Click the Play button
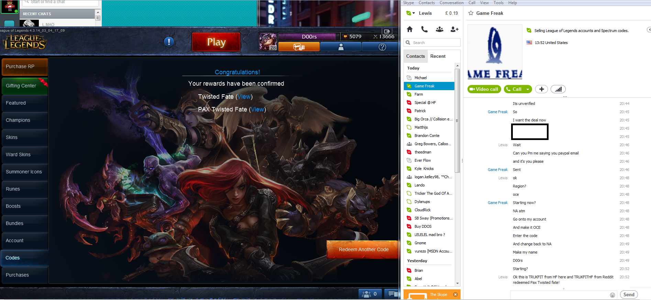 216,42
